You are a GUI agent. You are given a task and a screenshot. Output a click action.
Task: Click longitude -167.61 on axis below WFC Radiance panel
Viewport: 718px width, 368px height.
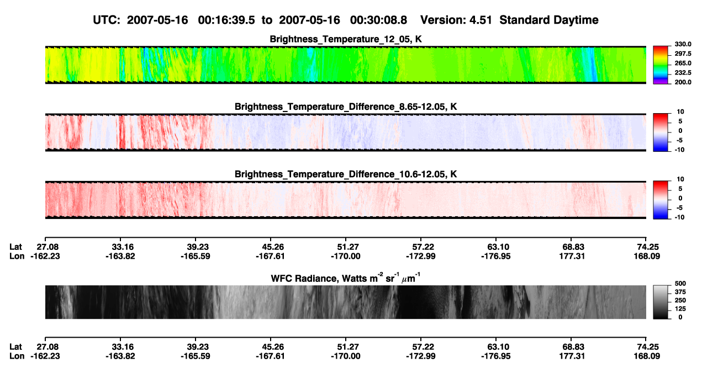[271, 356]
